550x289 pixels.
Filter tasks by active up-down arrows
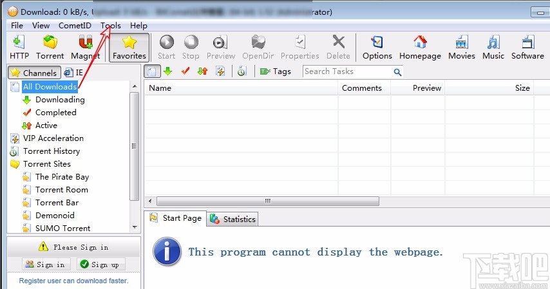203,71
